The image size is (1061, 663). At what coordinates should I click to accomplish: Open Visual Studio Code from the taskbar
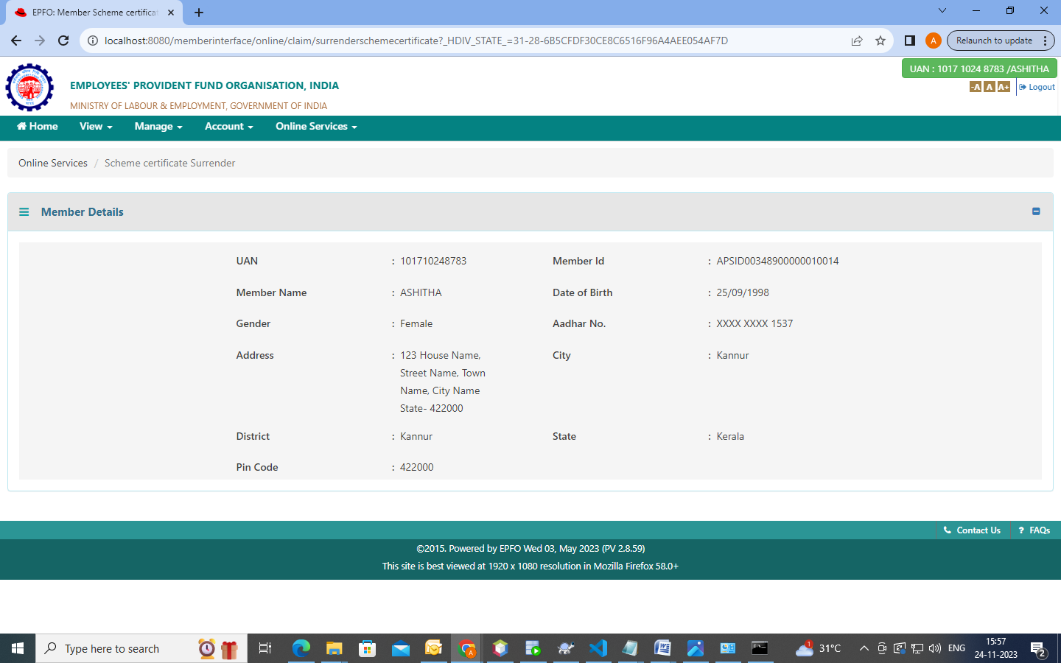(598, 648)
